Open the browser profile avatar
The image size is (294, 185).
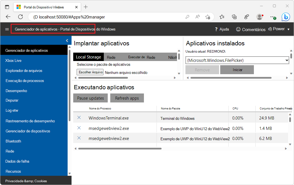259,17
